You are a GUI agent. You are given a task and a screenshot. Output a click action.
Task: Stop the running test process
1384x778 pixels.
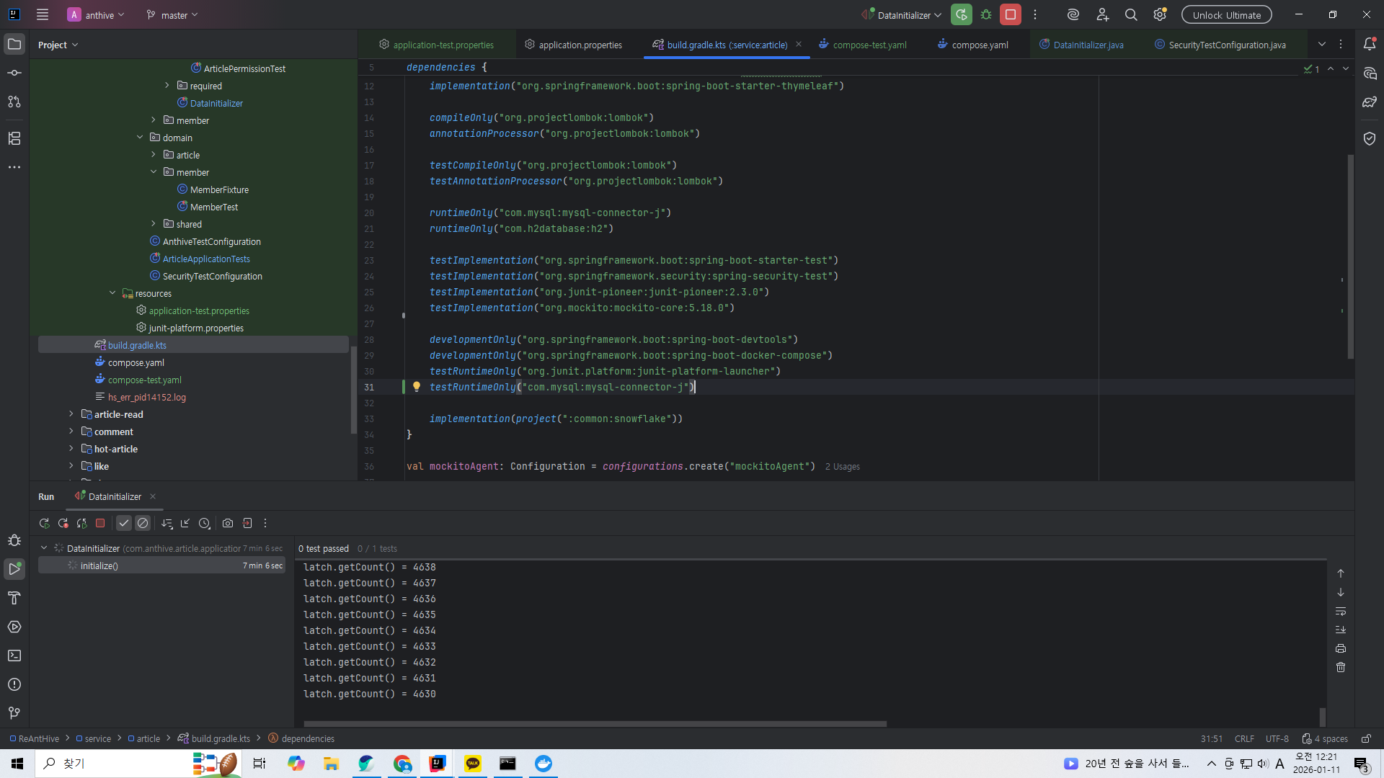[x=100, y=524]
